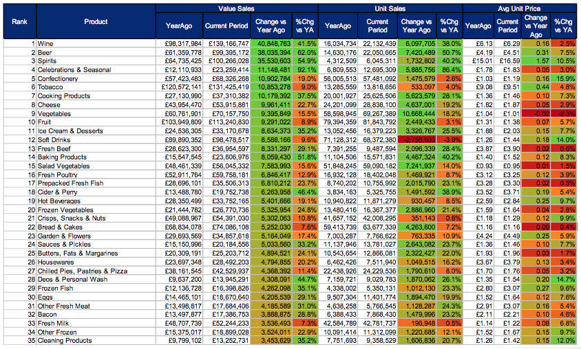Click the Fresh Milk product cell
Viewport: 581px width, 349px height.
pyautogui.click(x=96, y=324)
